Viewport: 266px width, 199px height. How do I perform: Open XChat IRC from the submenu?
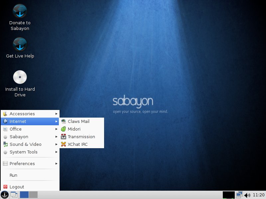click(77, 144)
